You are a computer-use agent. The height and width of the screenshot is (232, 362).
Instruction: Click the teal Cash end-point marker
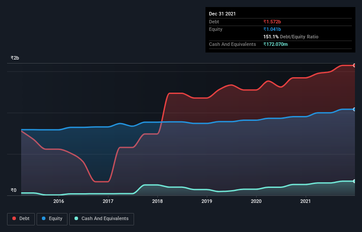355,181
